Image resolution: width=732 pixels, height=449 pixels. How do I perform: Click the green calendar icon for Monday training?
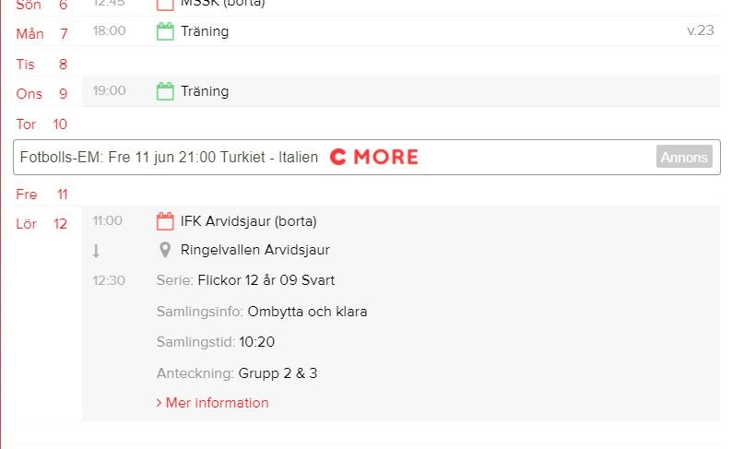point(165,31)
